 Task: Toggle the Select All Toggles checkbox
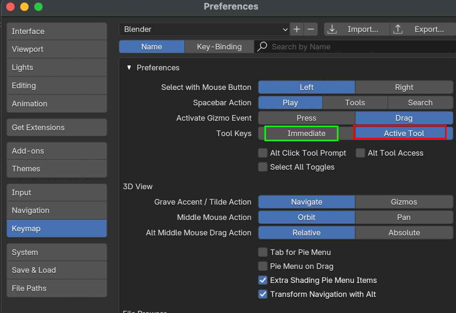pyautogui.click(x=263, y=167)
